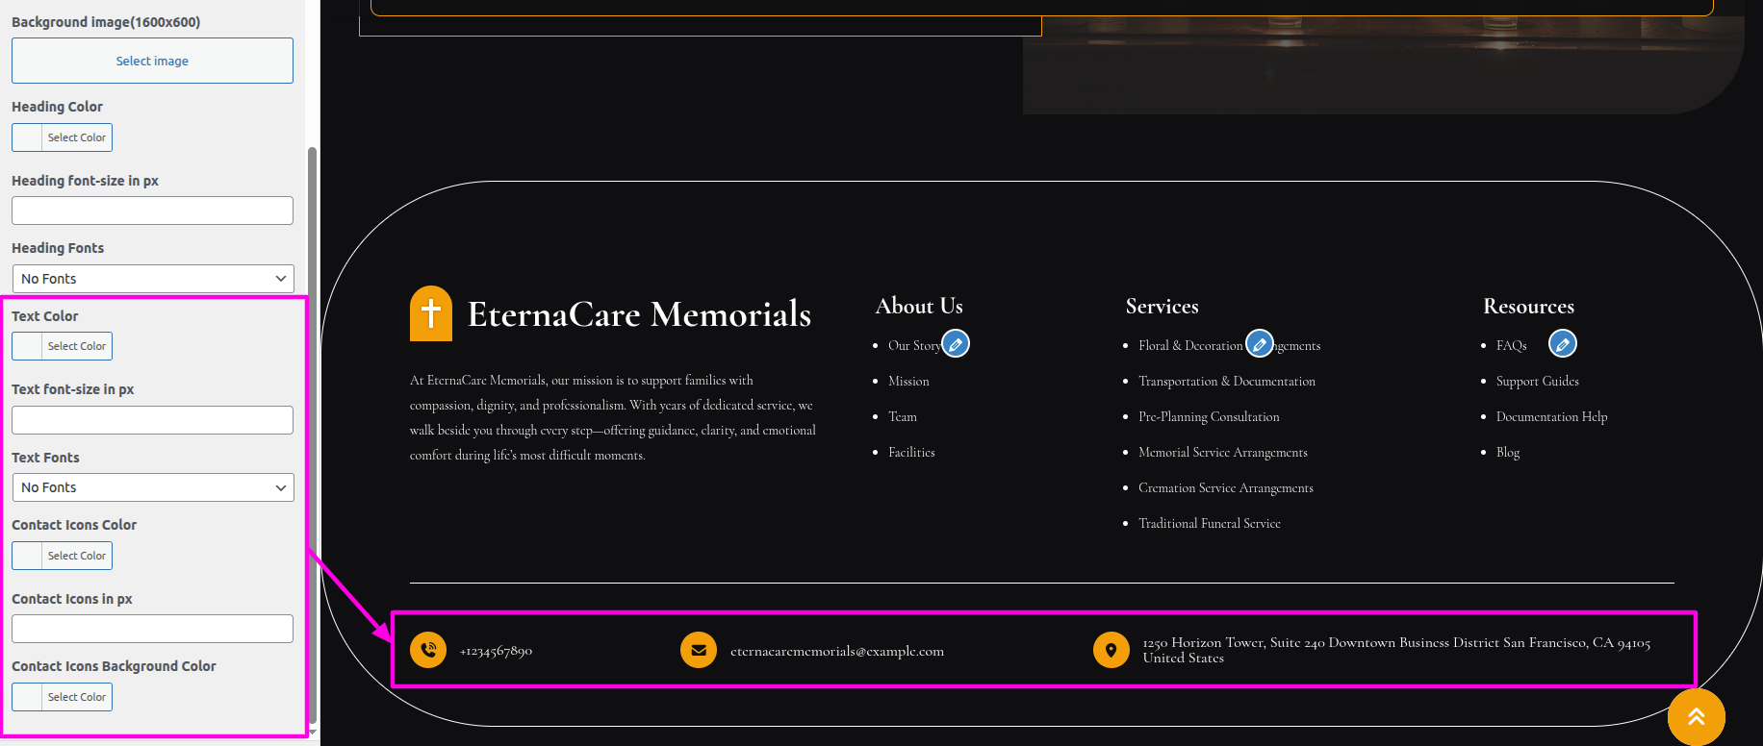The image size is (1763, 746).
Task: Click the orange location pin icon
Action: [1111, 650]
